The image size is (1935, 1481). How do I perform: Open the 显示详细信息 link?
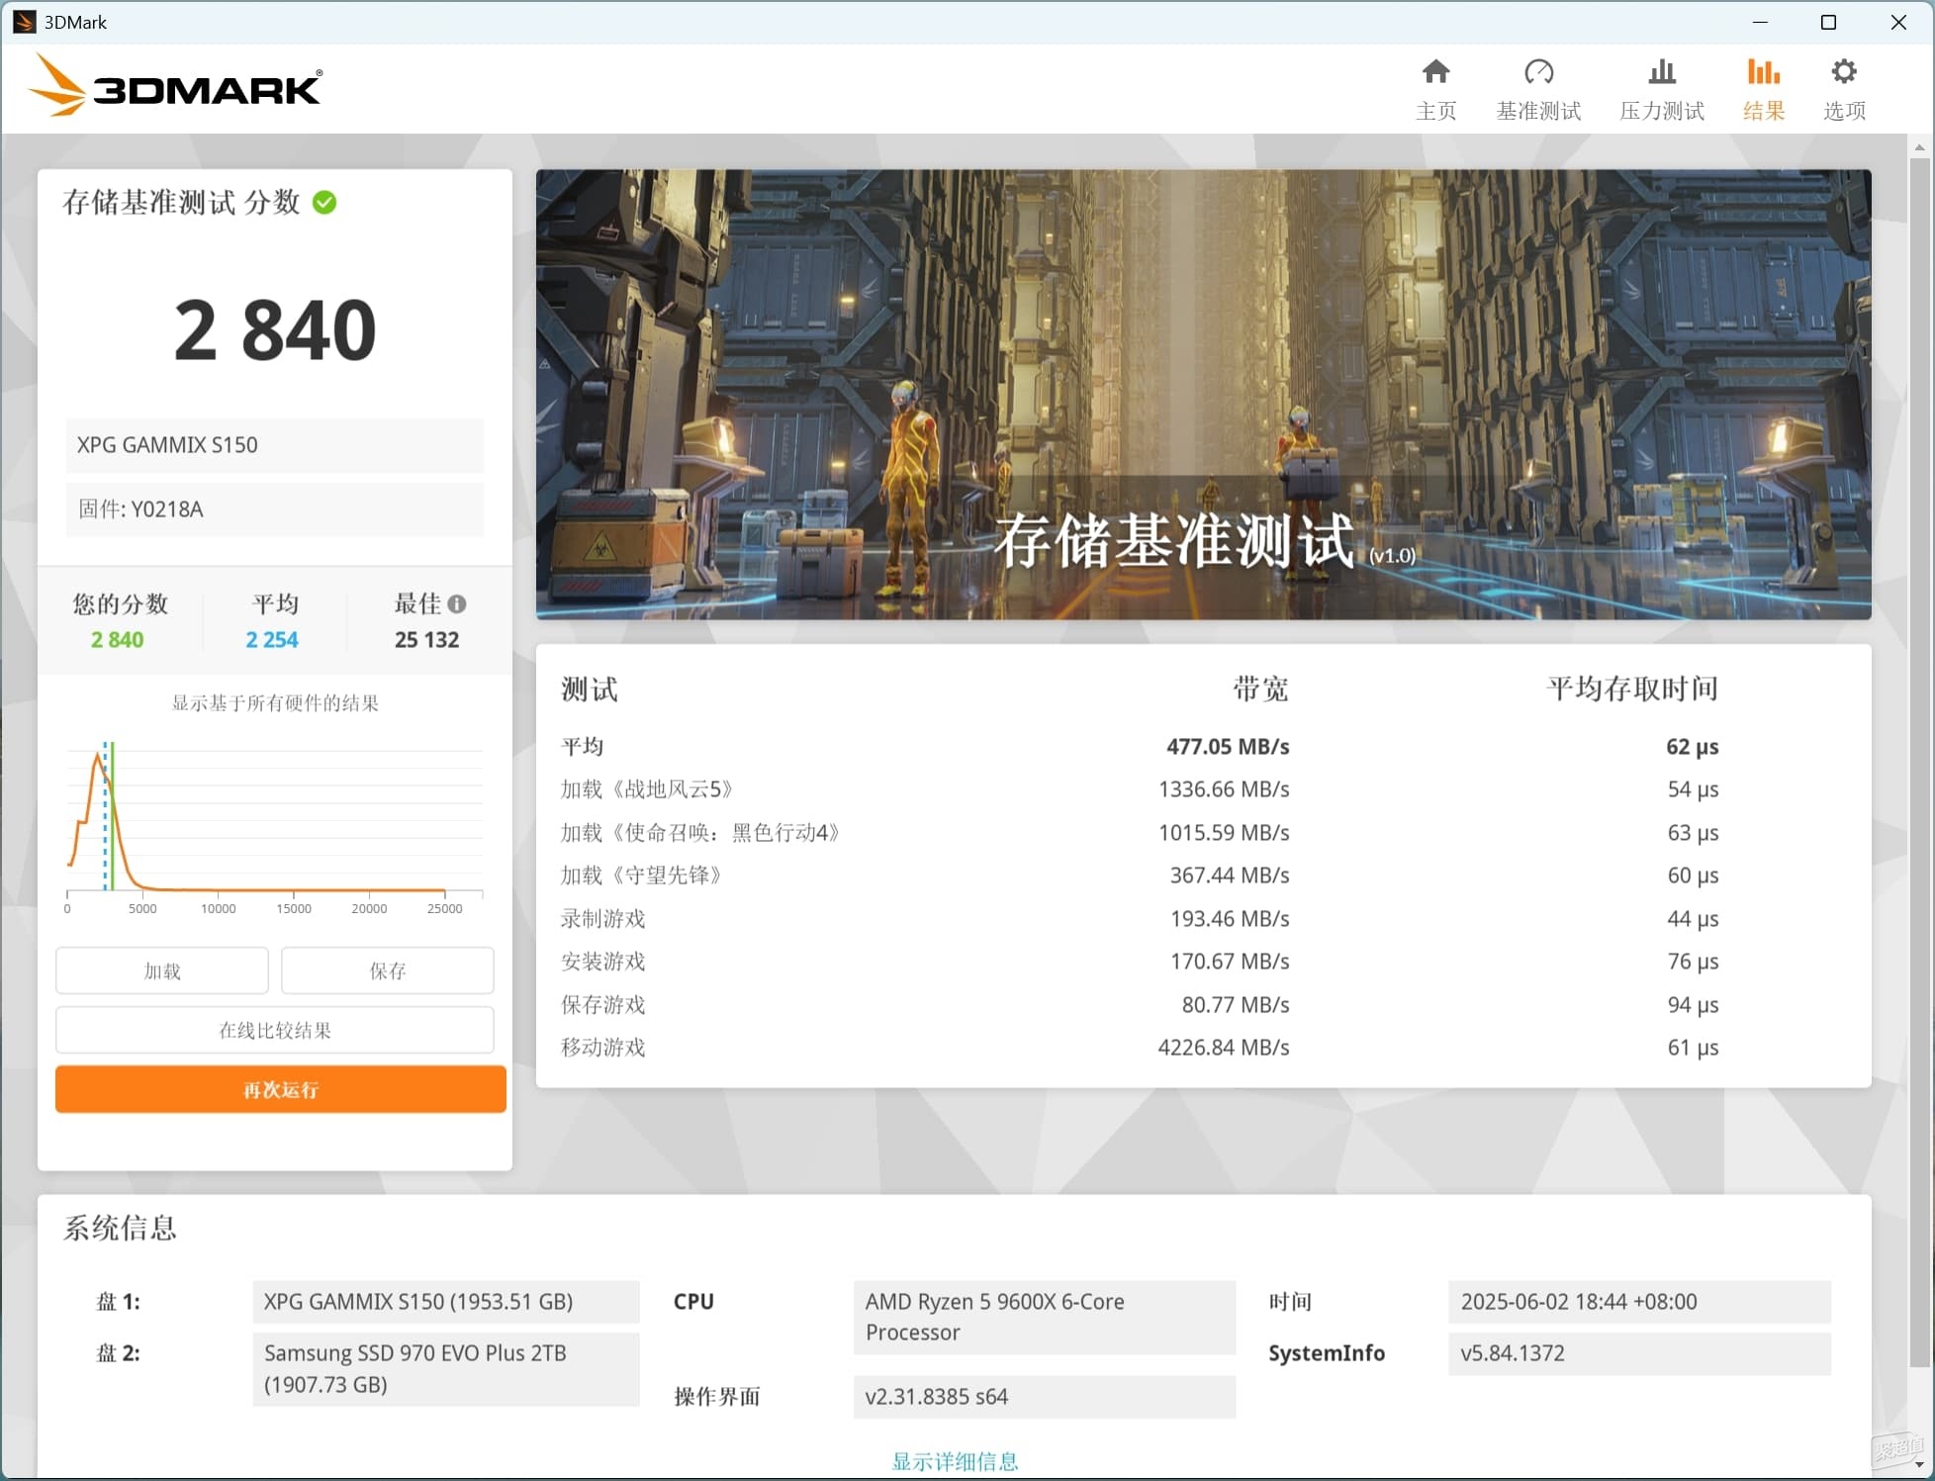click(x=955, y=1461)
